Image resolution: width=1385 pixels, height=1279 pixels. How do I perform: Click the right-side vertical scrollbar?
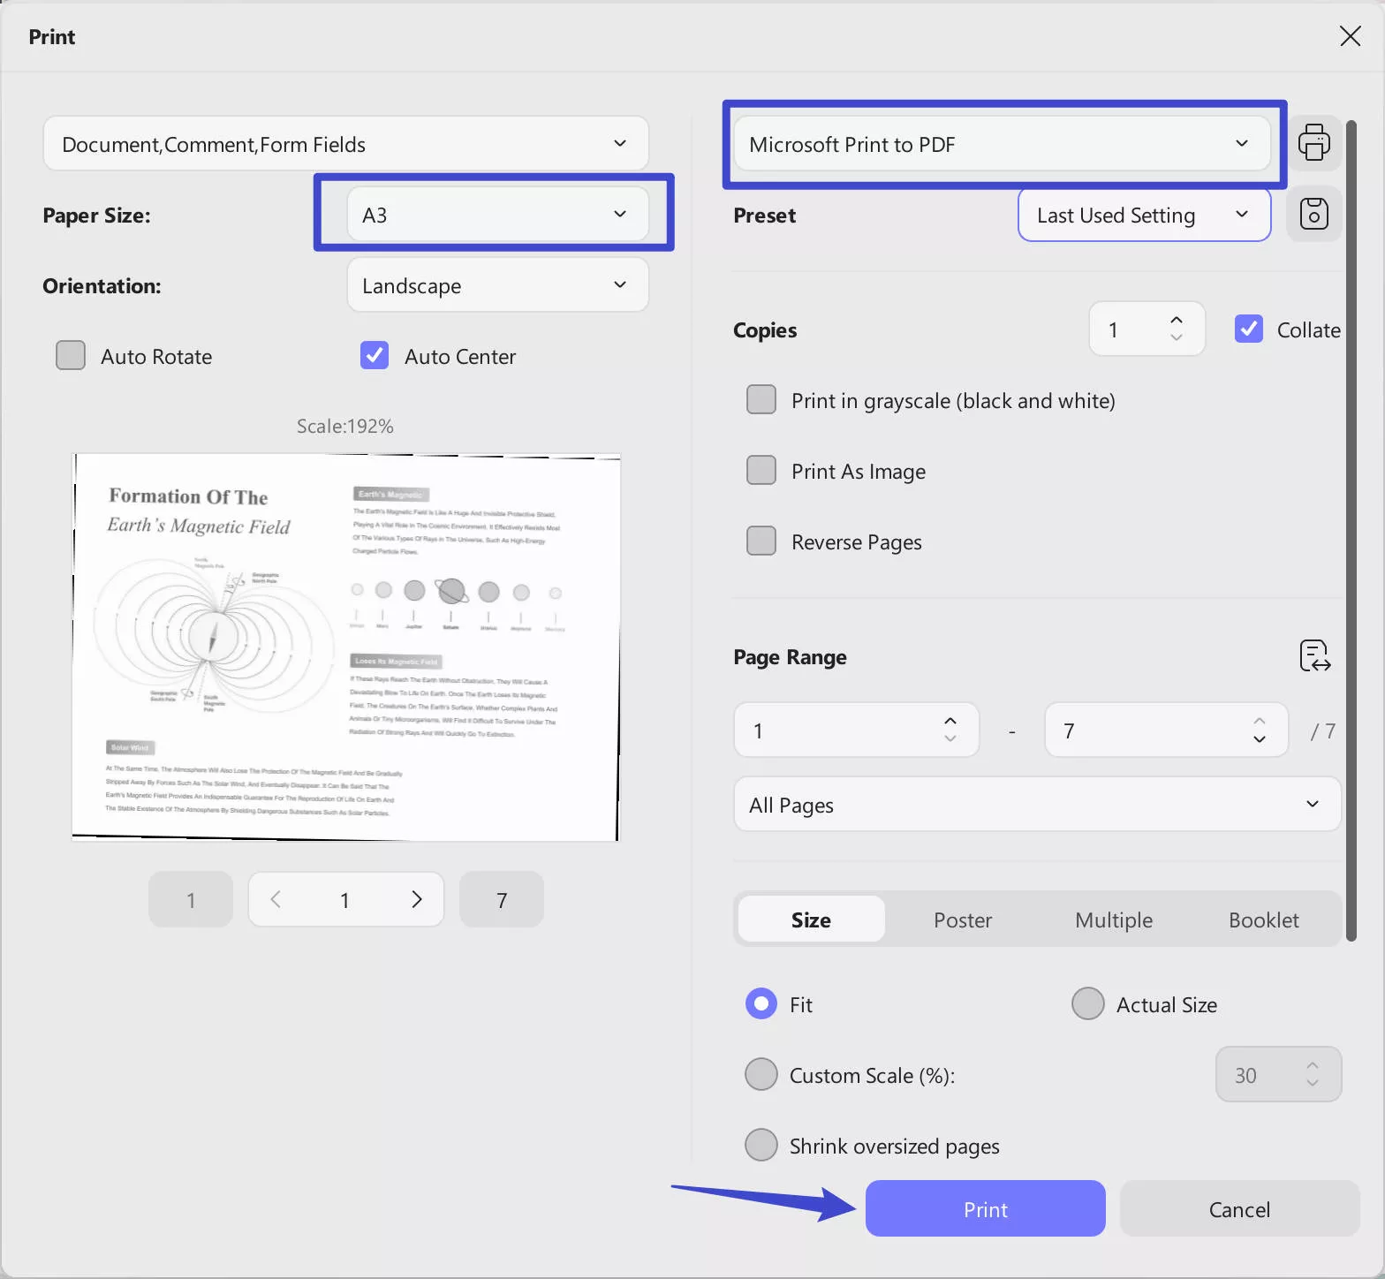point(1351,530)
